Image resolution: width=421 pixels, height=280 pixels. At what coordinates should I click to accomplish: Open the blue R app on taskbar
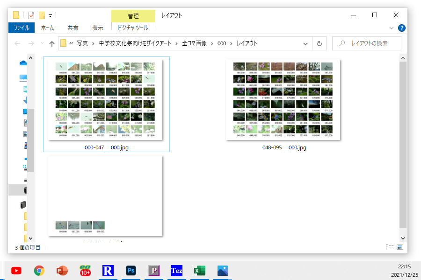pyautogui.click(x=108, y=271)
